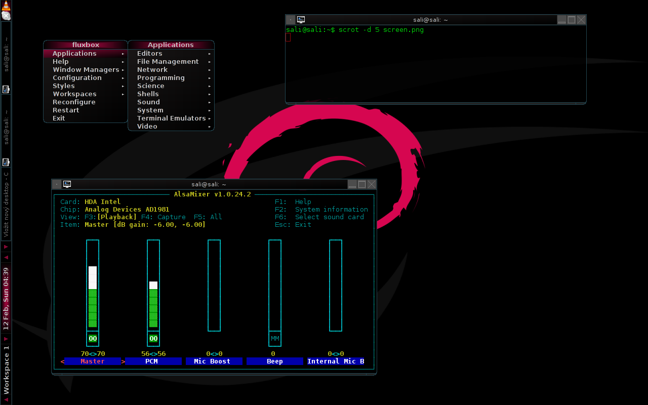Viewport: 648px width, 405px height.
Task: Click the Mic Boost volume bar
Action: point(214,286)
